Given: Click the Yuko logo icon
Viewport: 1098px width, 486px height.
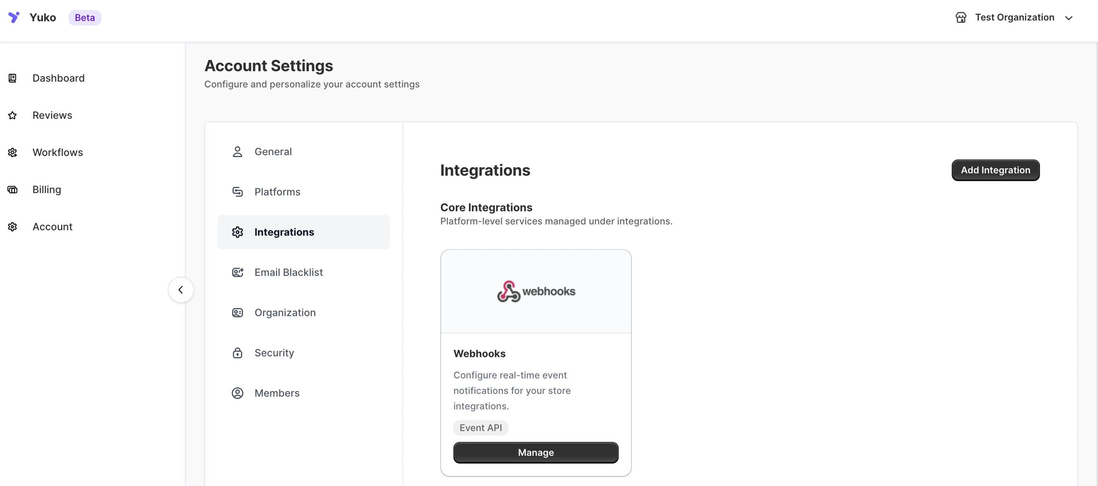Looking at the screenshot, I should coord(14,17).
